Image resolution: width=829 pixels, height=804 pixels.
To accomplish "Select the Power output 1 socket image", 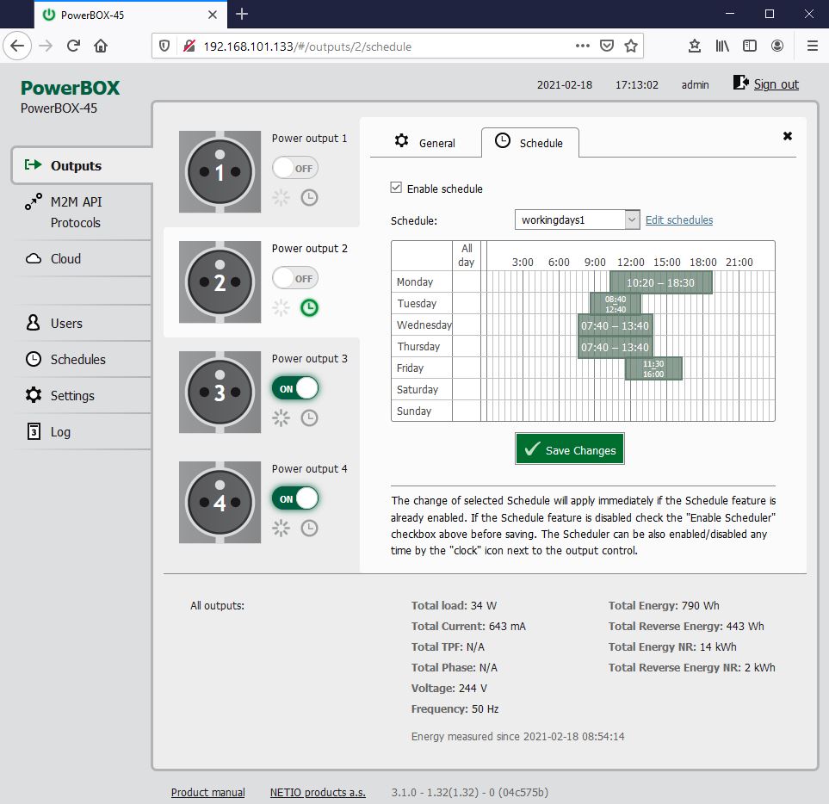I will pyautogui.click(x=220, y=172).
